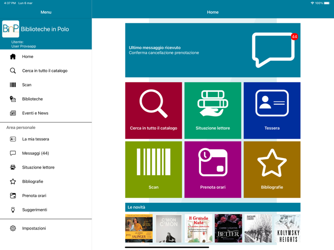Viewport: 334px width, 250px height.
Task: Click the large barcode icon in olive tile
Action: (x=154, y=162)
